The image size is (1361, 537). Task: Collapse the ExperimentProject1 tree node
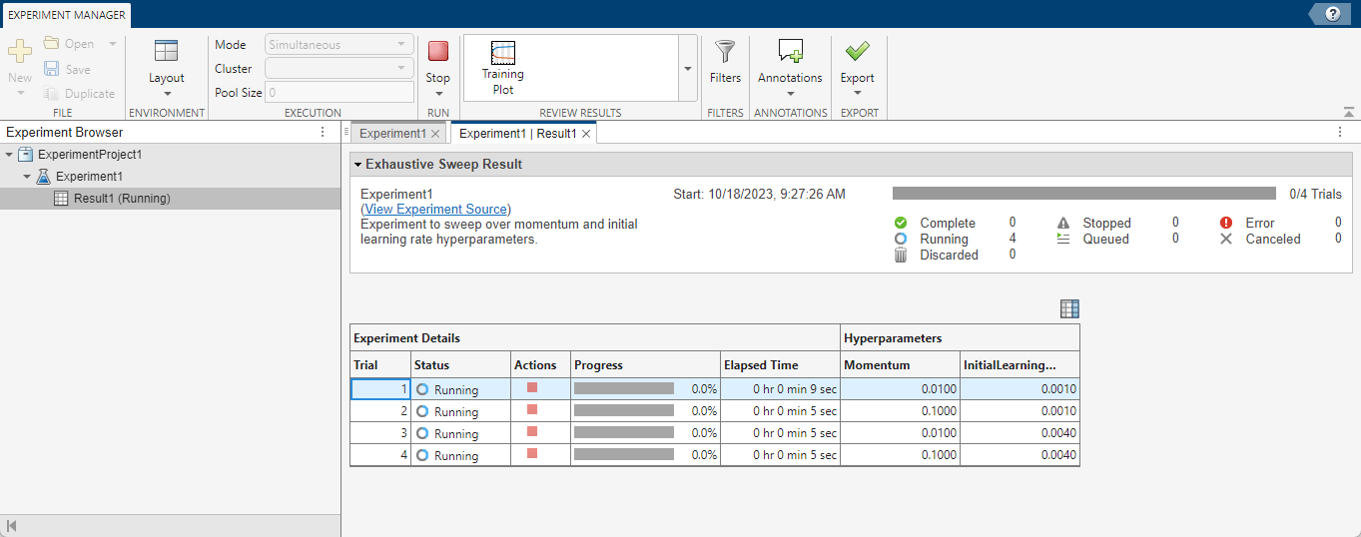[9, 155]
